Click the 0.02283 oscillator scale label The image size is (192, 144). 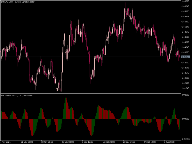[x=186, y=95]
